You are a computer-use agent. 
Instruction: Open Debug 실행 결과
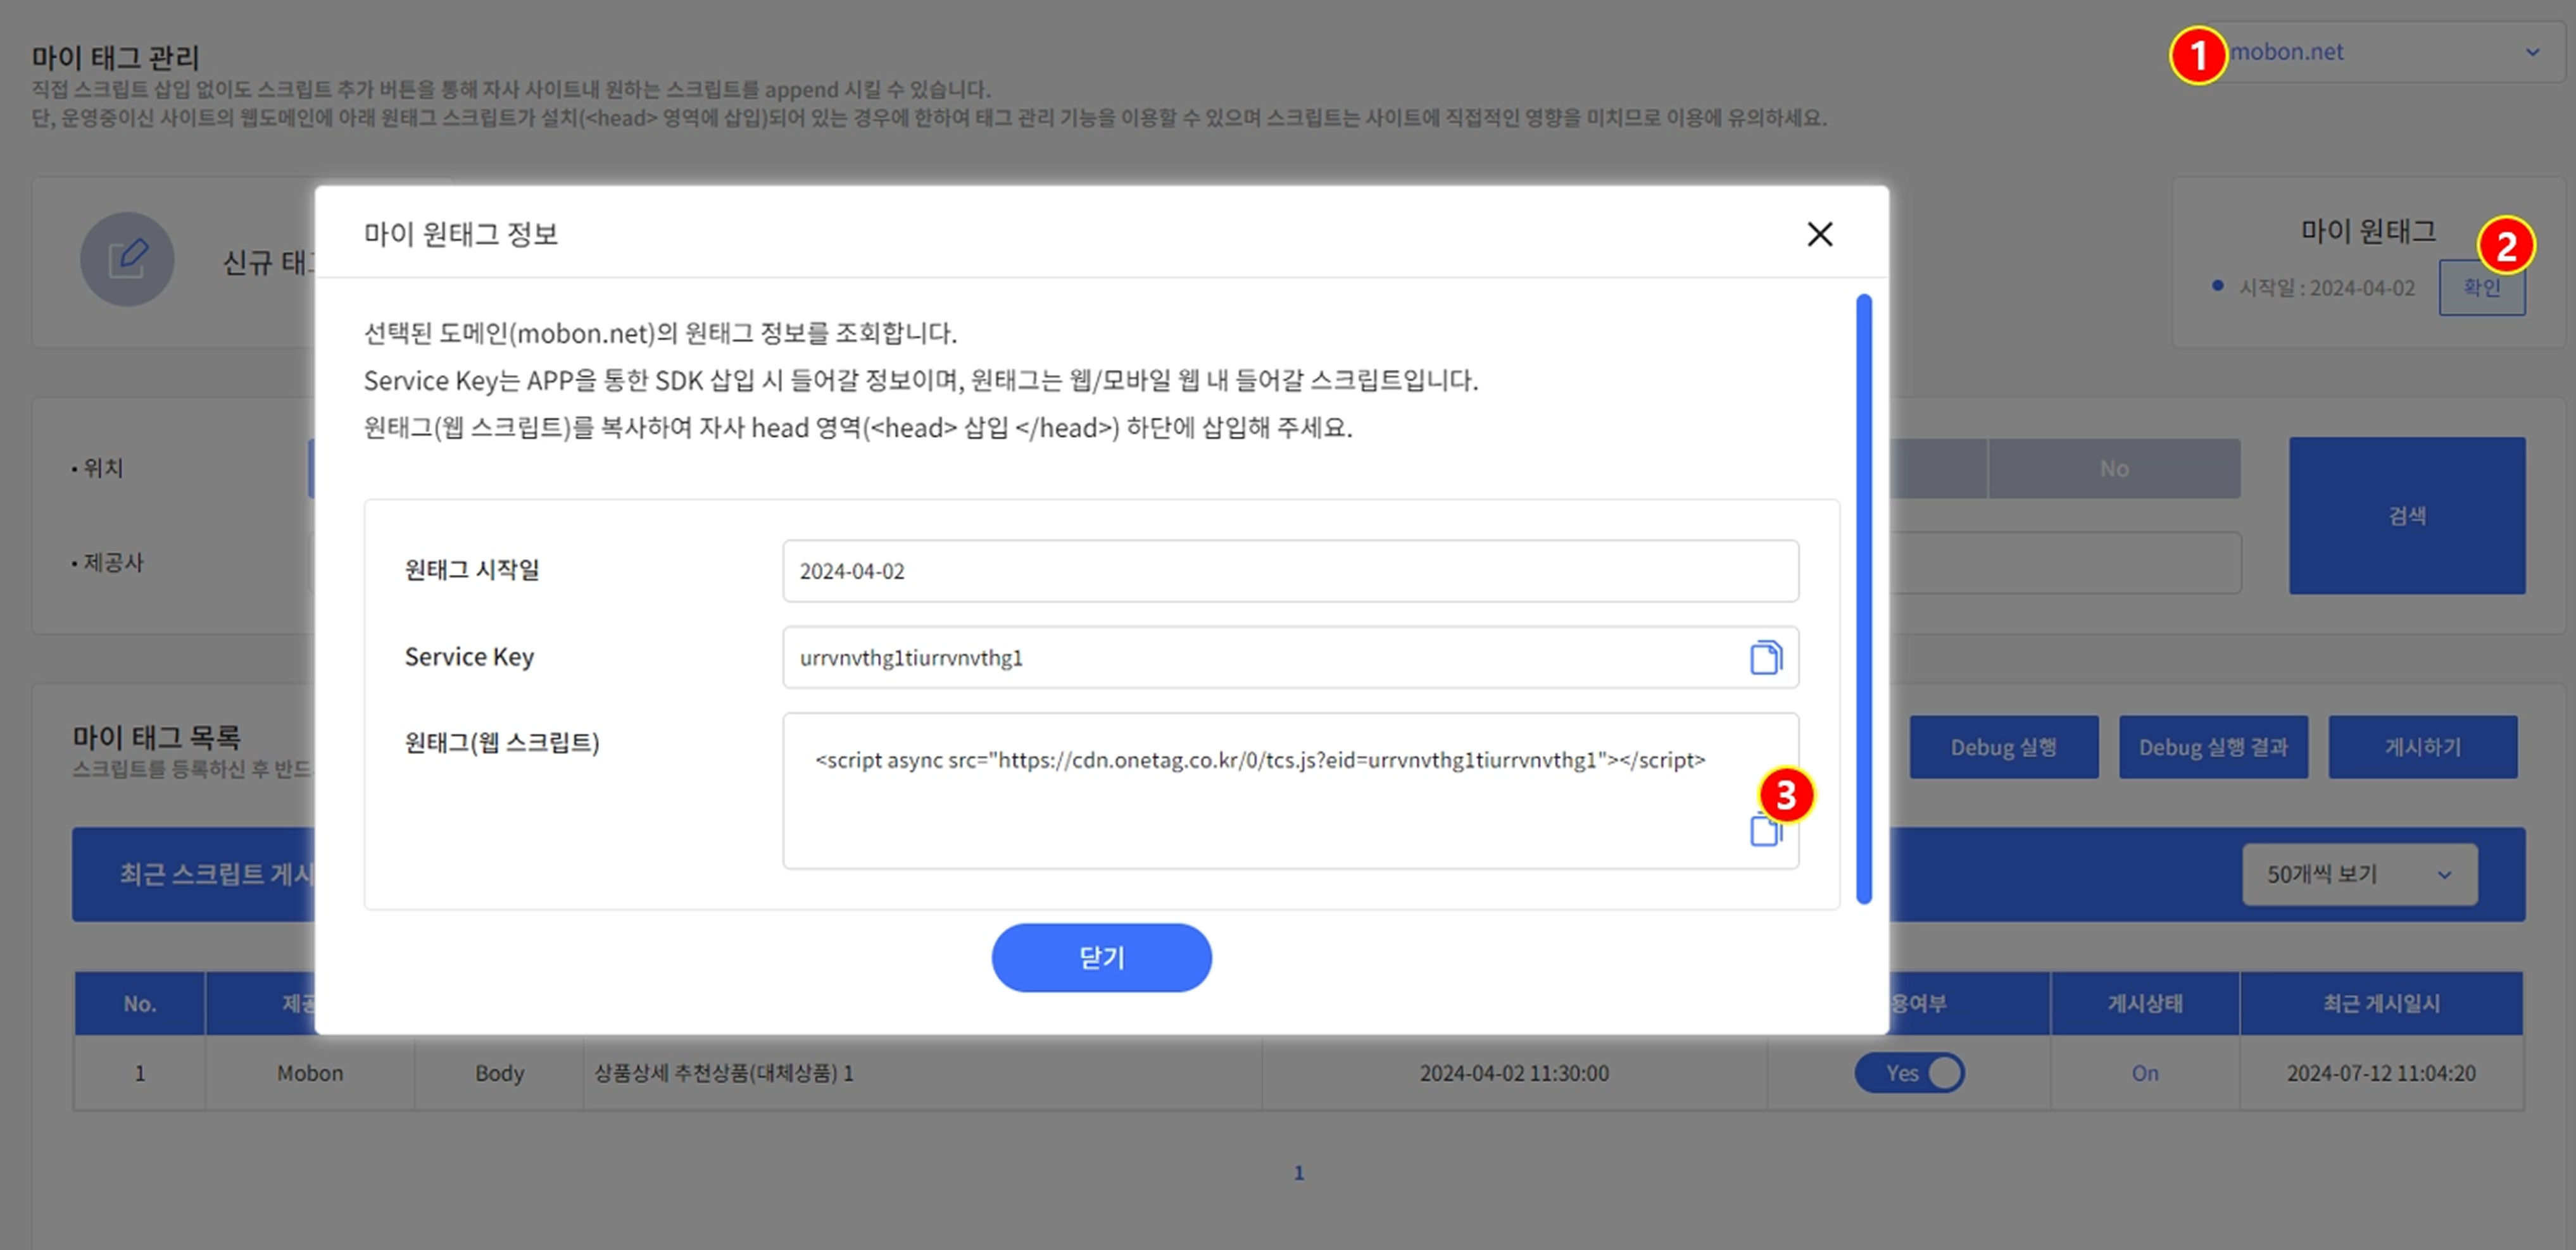pyautogui.click(x=2212, y=746)
